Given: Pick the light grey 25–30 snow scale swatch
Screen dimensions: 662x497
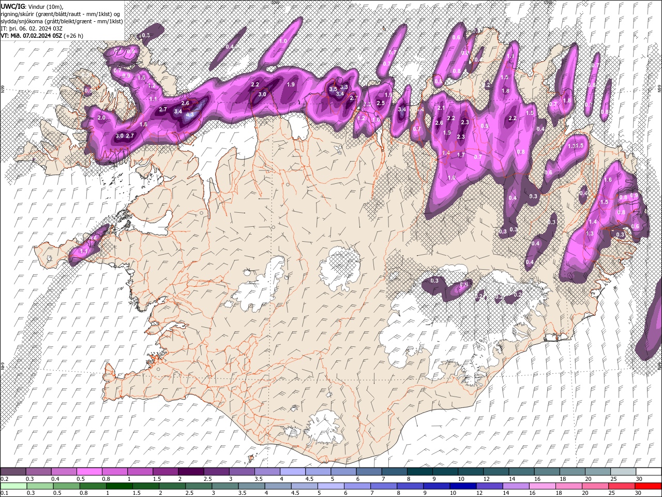Looking at the screenshot, I should coord(623,471).
